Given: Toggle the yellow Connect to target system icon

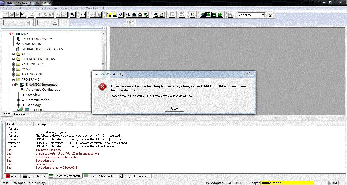Looking at the screenshot, I should coord(109,15).
